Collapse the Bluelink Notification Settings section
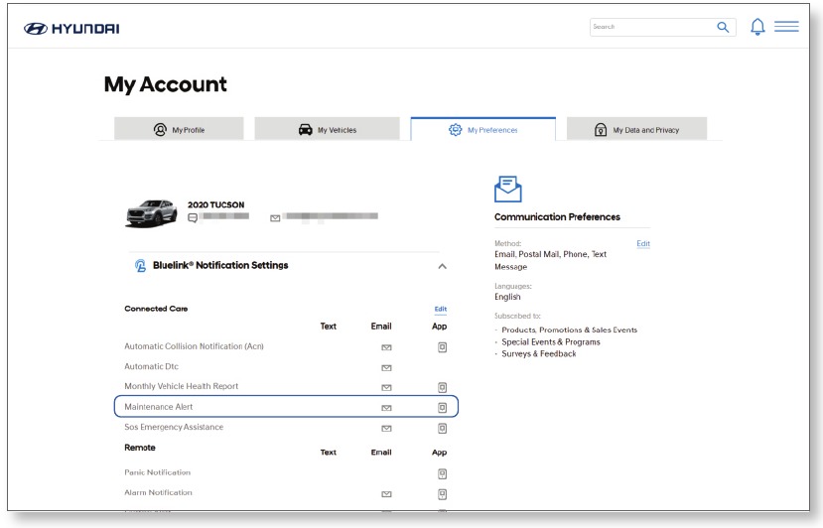823x528 pixels. (443, 266)
